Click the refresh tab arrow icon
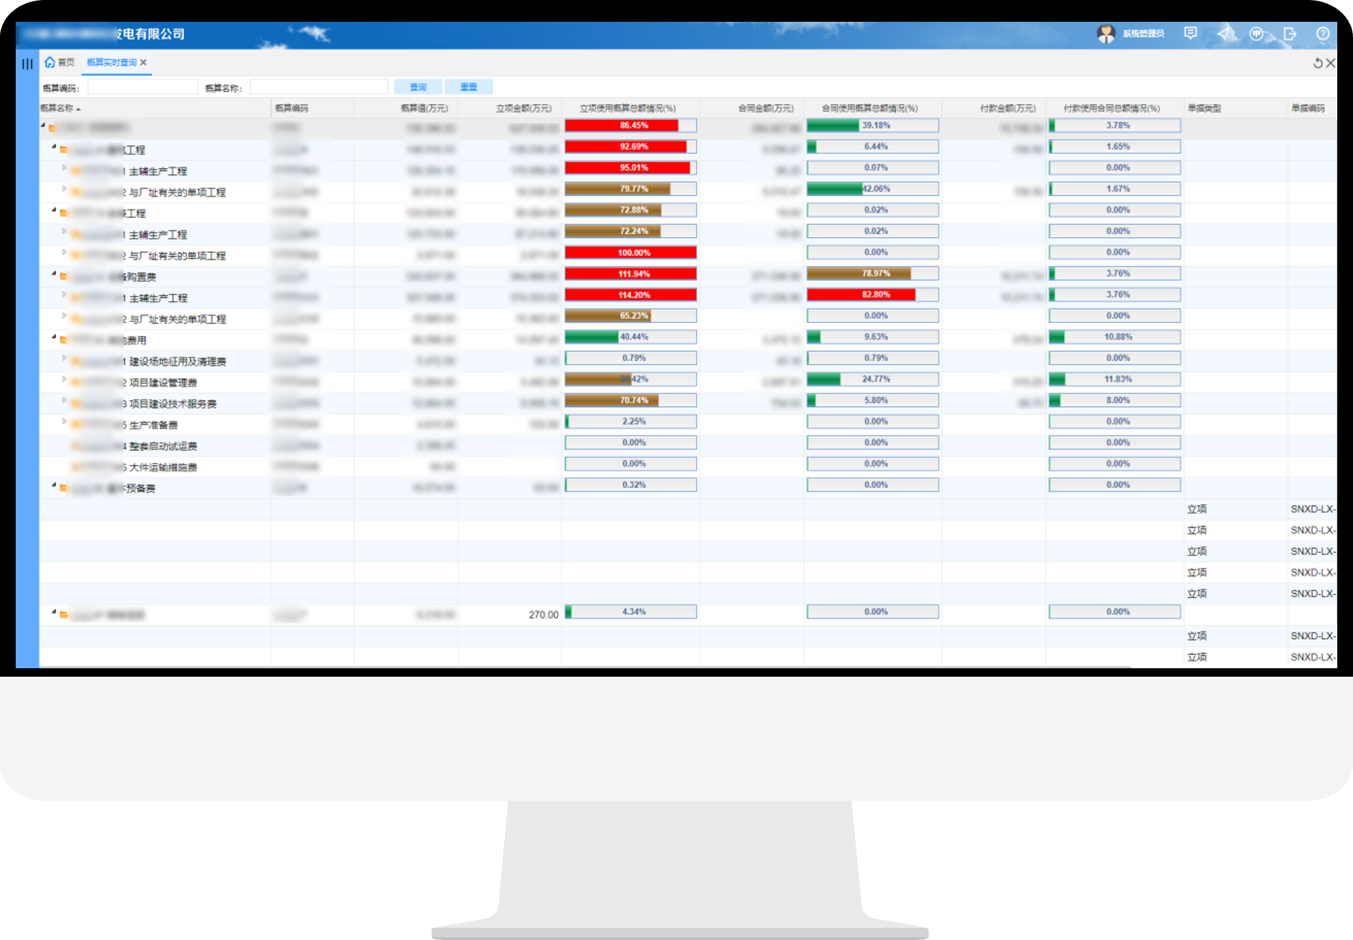 click(x=1317, y=63)
